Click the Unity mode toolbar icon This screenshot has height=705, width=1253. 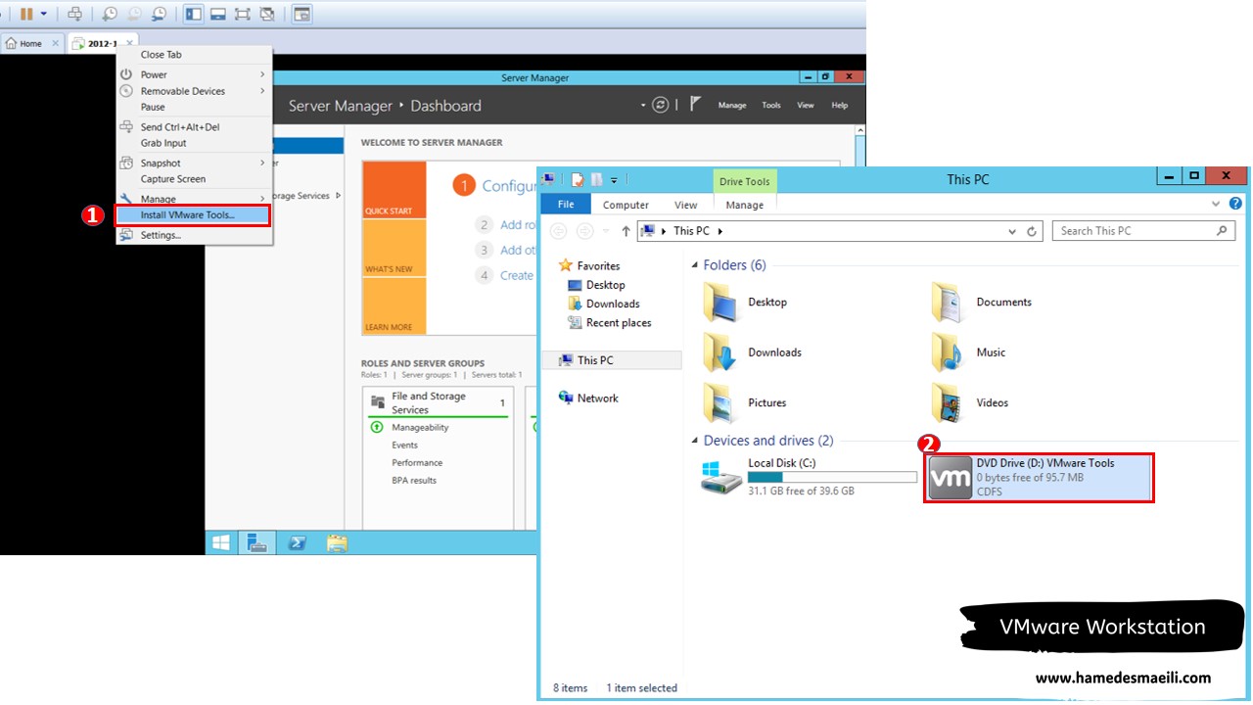[266, 14]
